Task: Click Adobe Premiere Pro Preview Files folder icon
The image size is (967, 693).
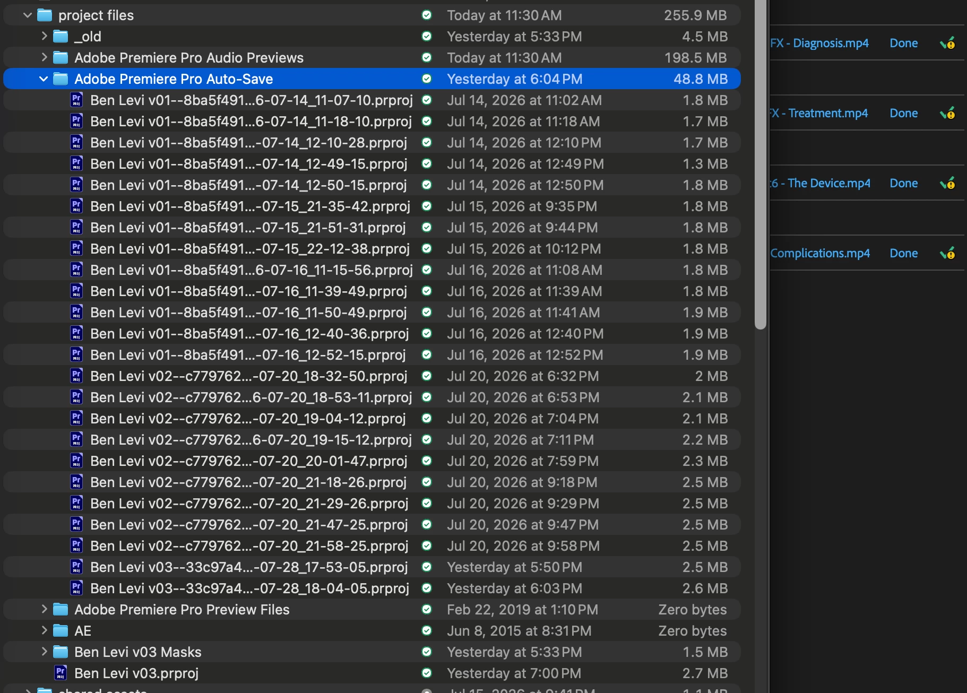Action: [x=61, y=610]
